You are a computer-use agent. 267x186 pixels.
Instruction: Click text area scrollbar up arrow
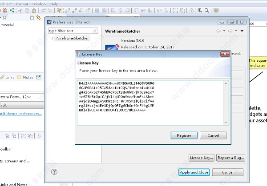(x=226, y=83)
